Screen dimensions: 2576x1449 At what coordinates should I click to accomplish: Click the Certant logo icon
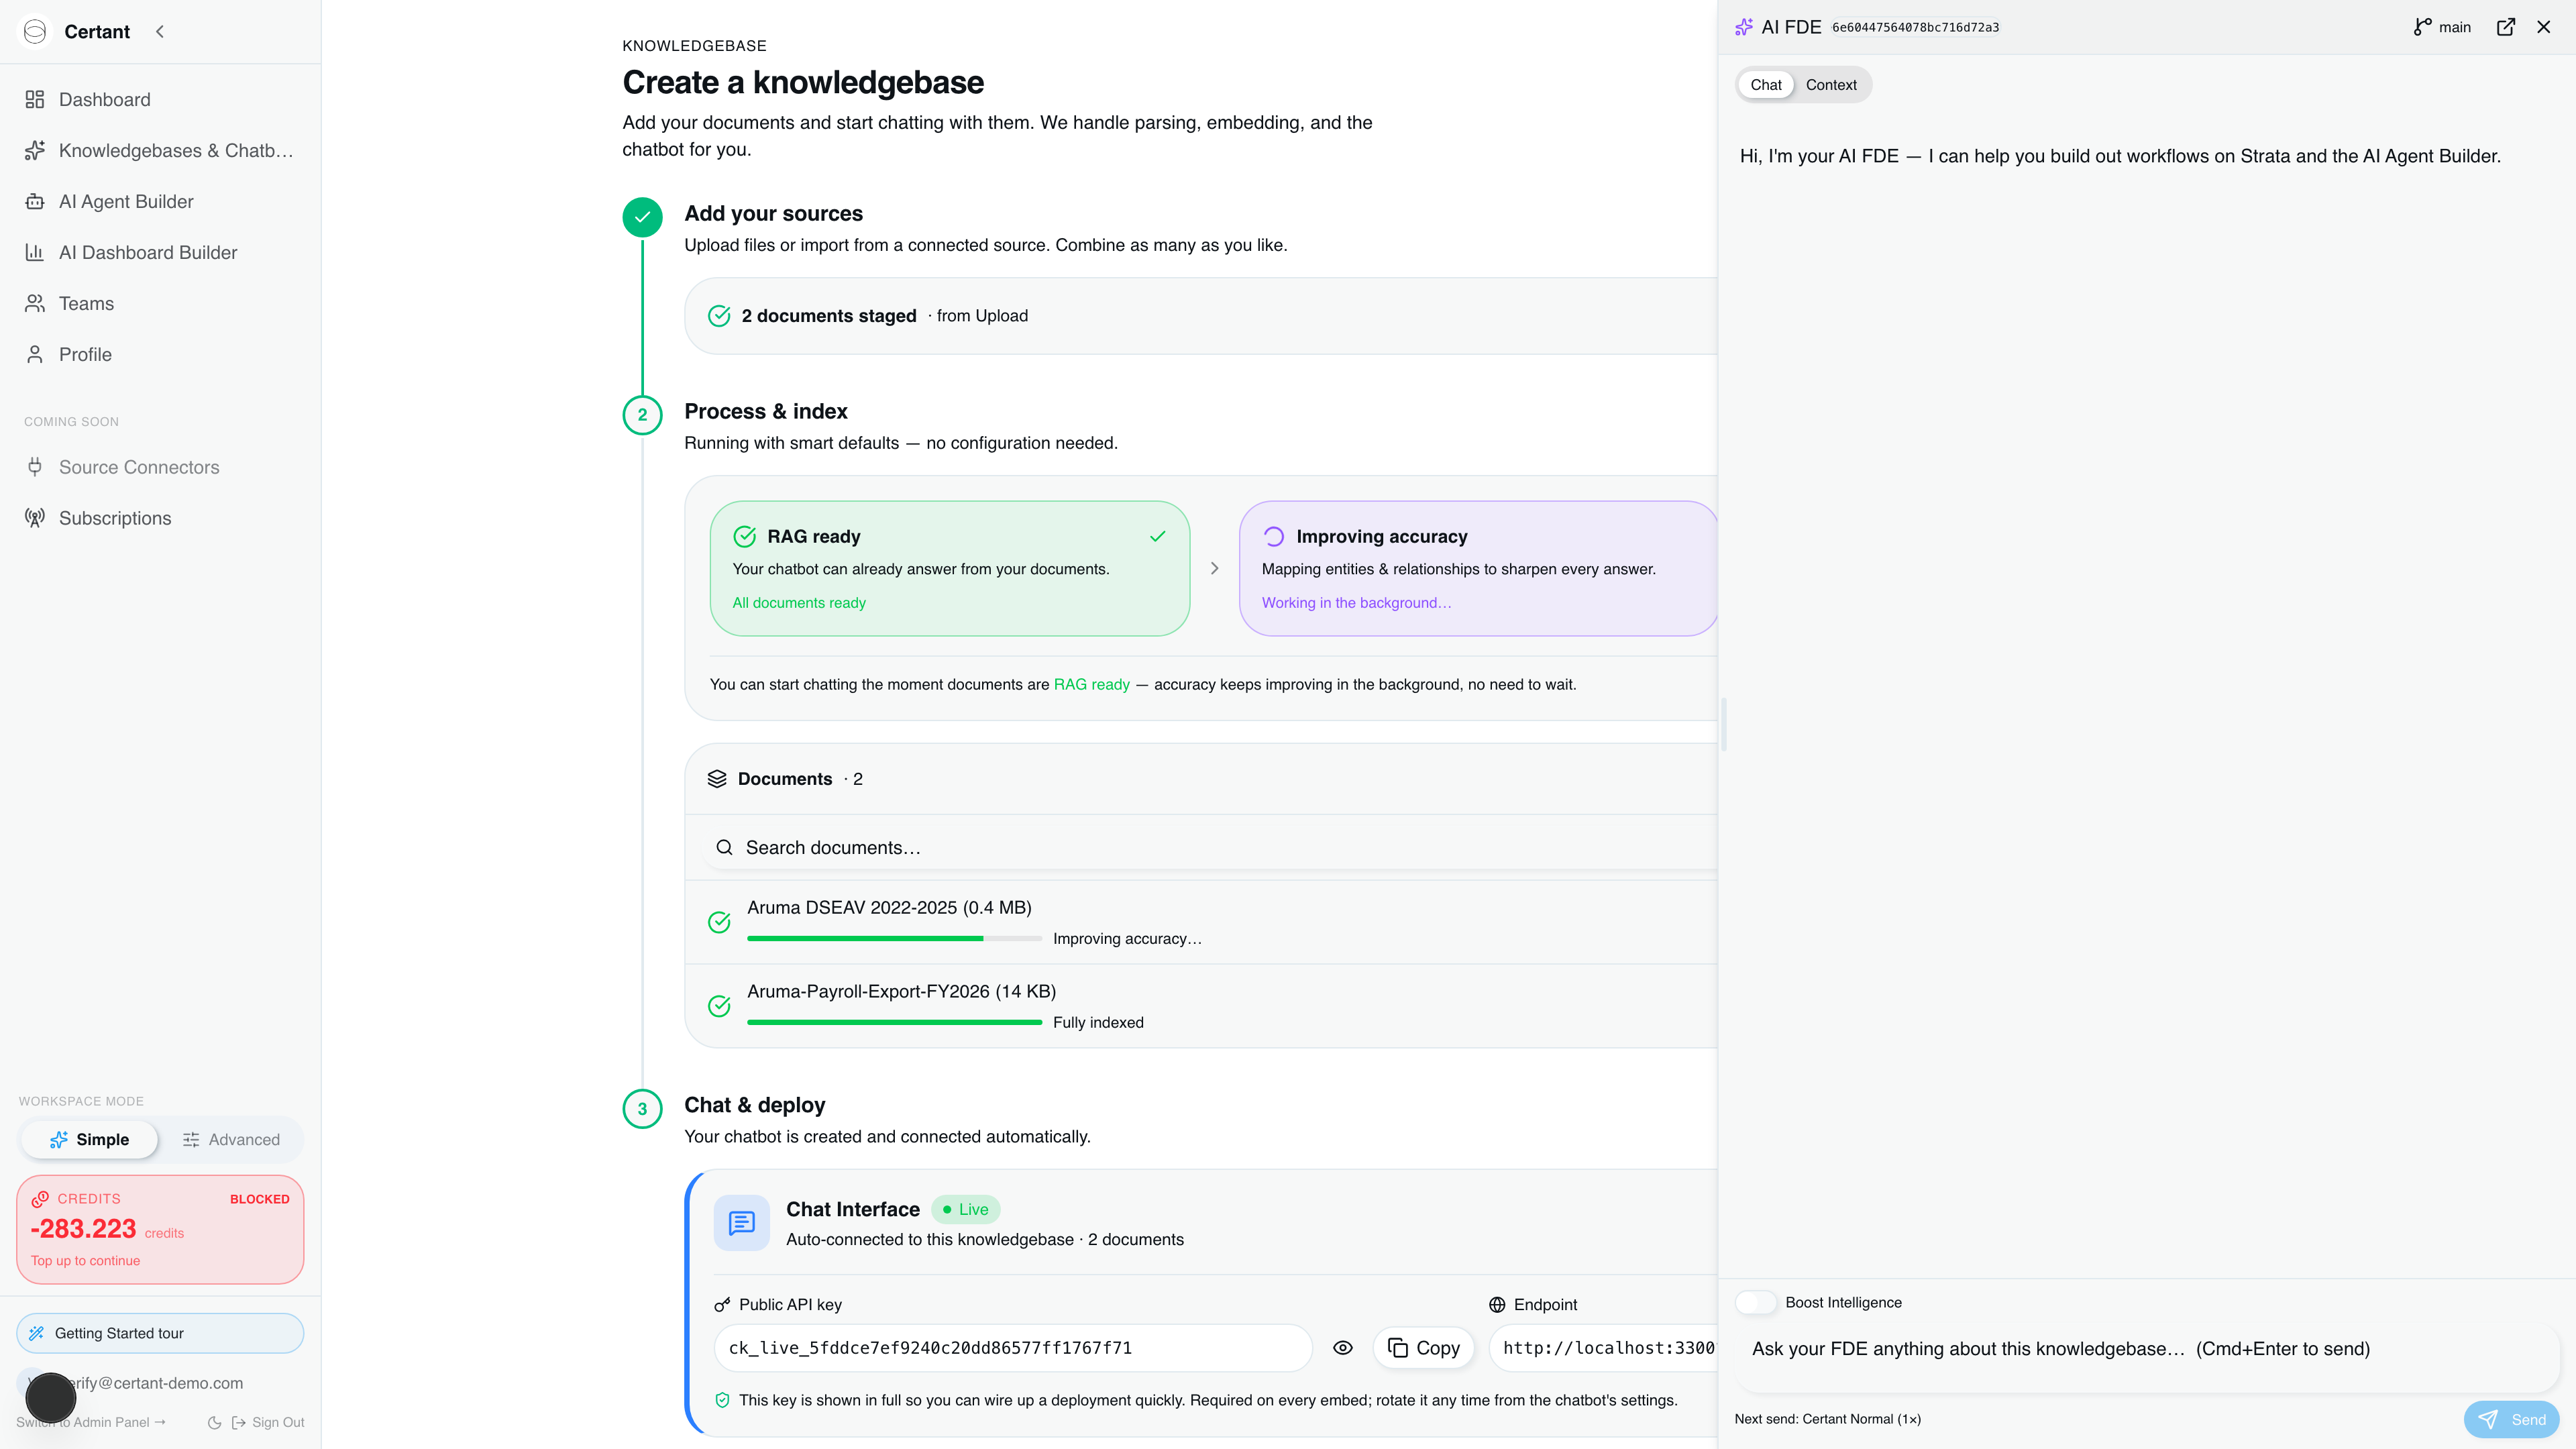35,31
